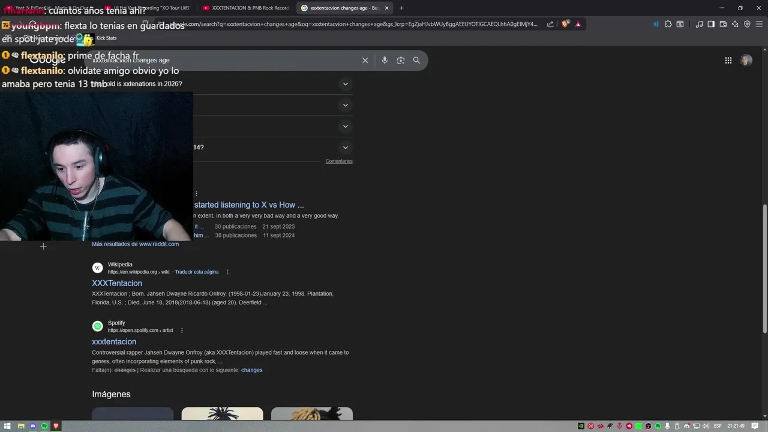This screenshot has height=432, width=768.
Task: Click 'Traducir esta página' for Wikipedia result
Action: pyautogui.click(x=197, y=272)
